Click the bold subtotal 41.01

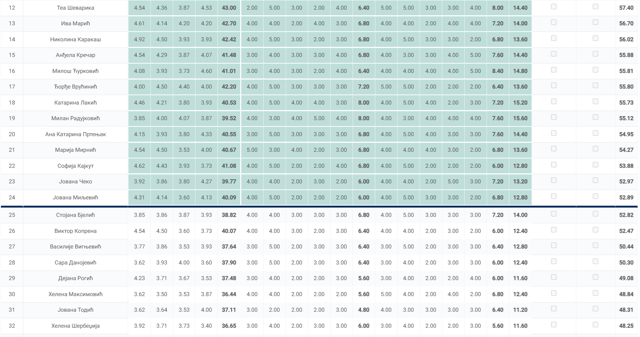(229, 71)
